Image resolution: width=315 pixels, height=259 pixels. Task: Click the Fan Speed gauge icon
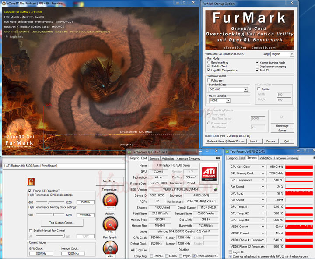tap(110, 248)
